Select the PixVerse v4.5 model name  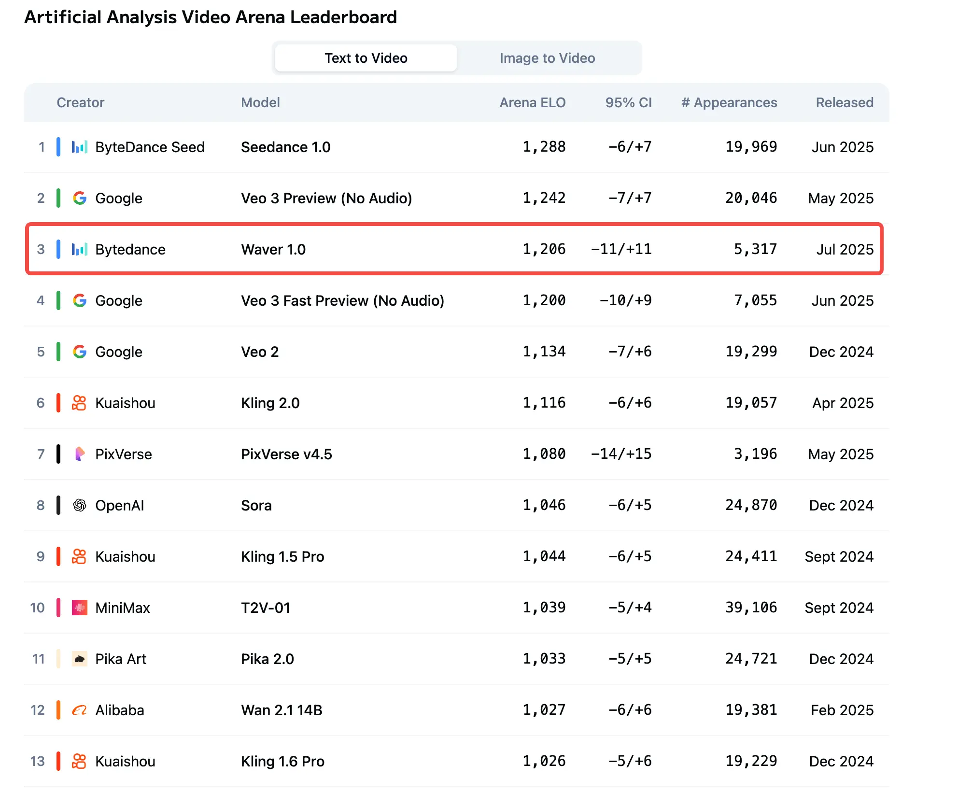tap(286, 454)
